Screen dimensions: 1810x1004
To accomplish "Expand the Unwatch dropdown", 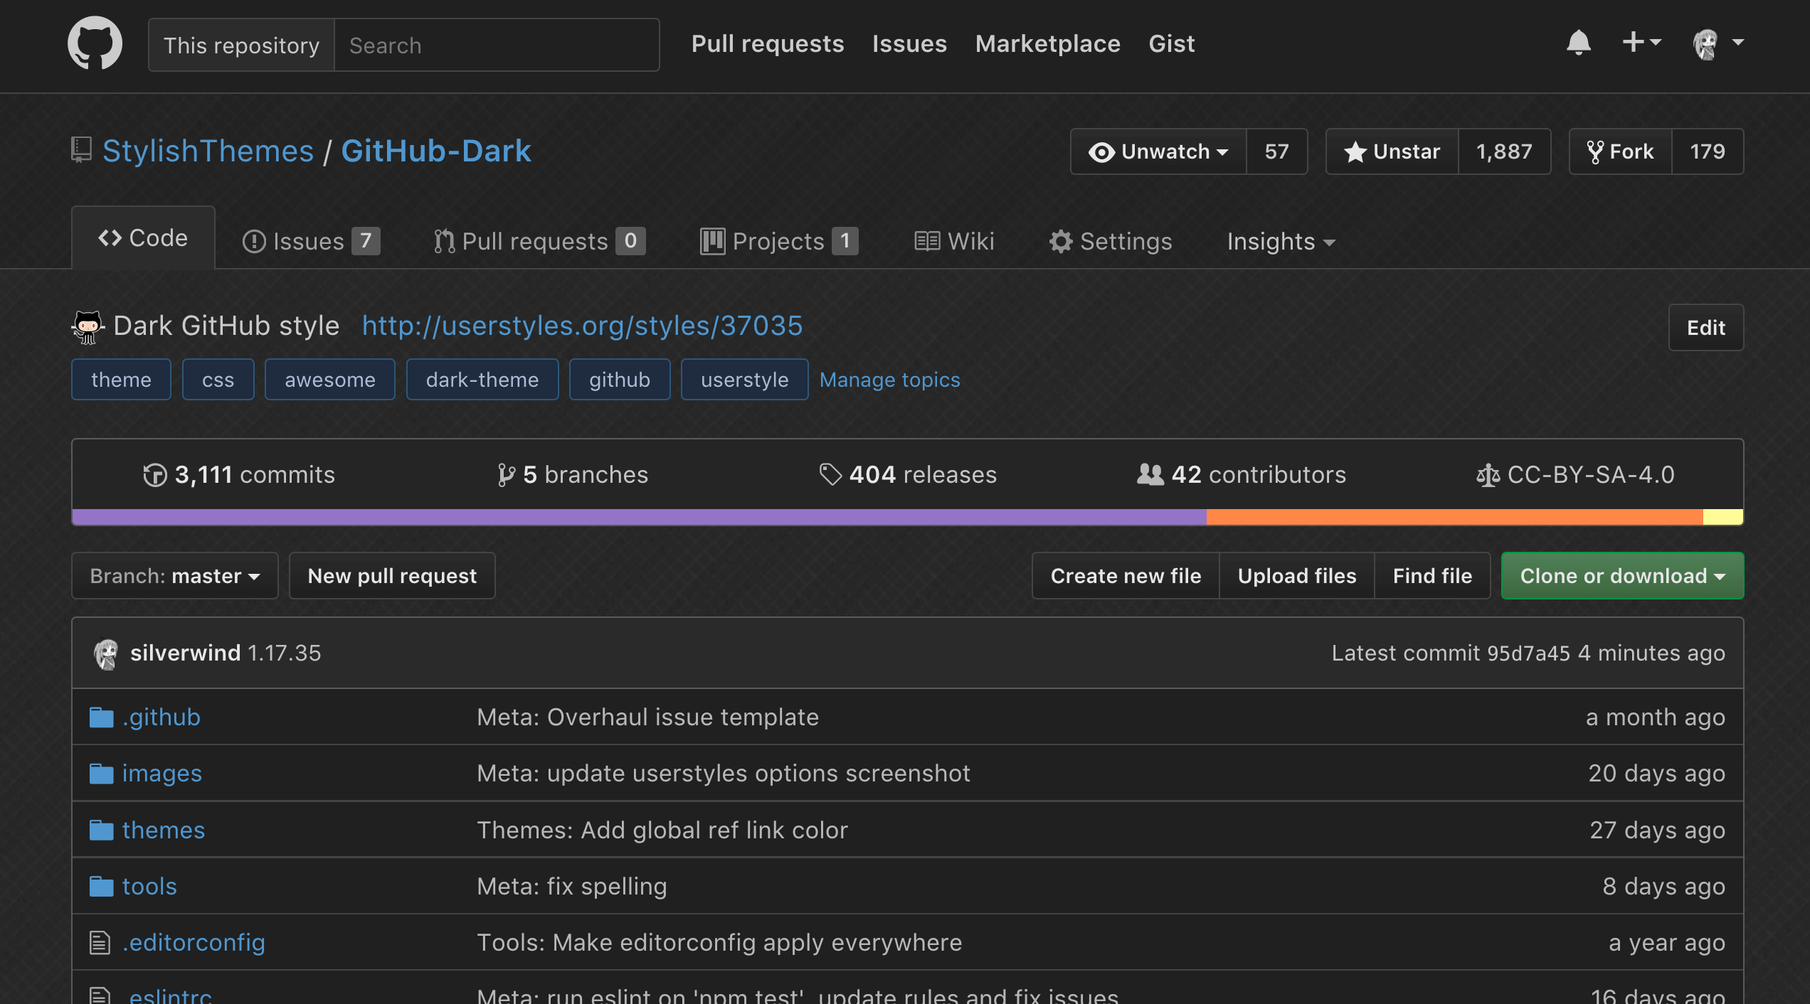I will (1158, 151).
